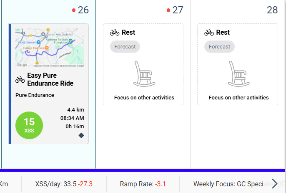The image size is (286, 193).
Task: Click the bicycle icon on day 27 Rest card
Action: click(x=115, y=32)
